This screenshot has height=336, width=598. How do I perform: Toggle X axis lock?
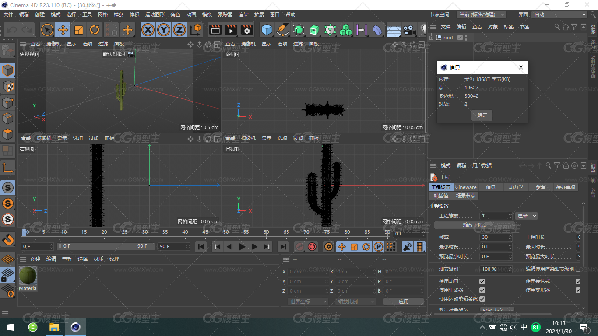(x=148, y=30)
